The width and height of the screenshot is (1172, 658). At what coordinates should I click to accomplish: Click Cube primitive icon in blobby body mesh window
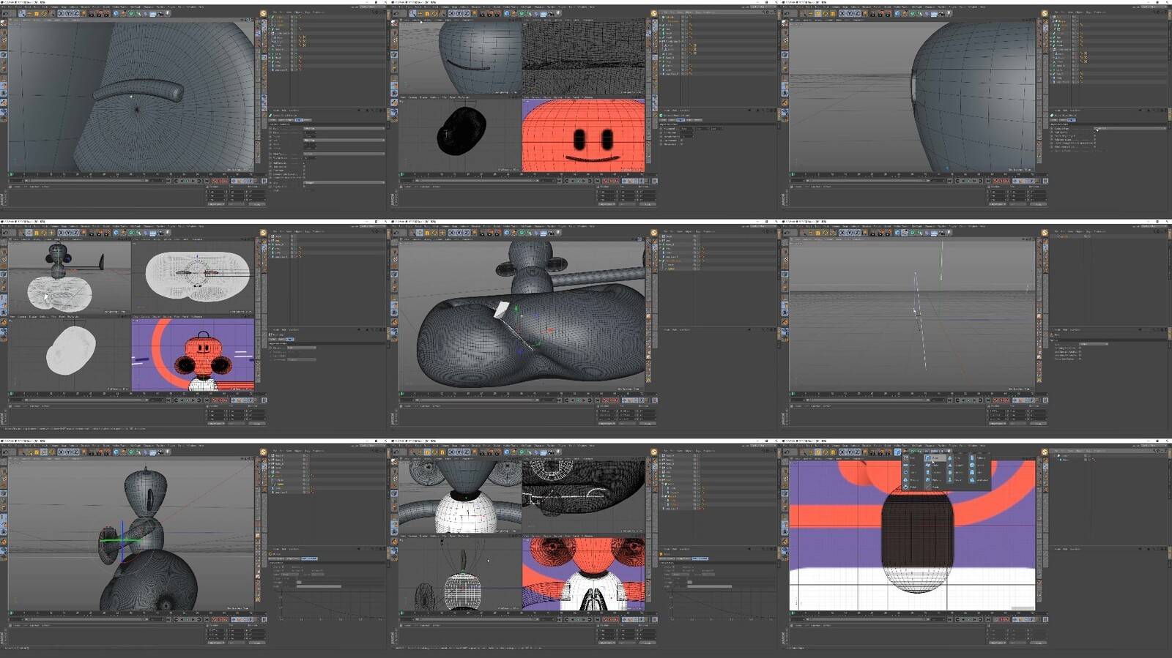pyautogui.click(x=506, y=233)
